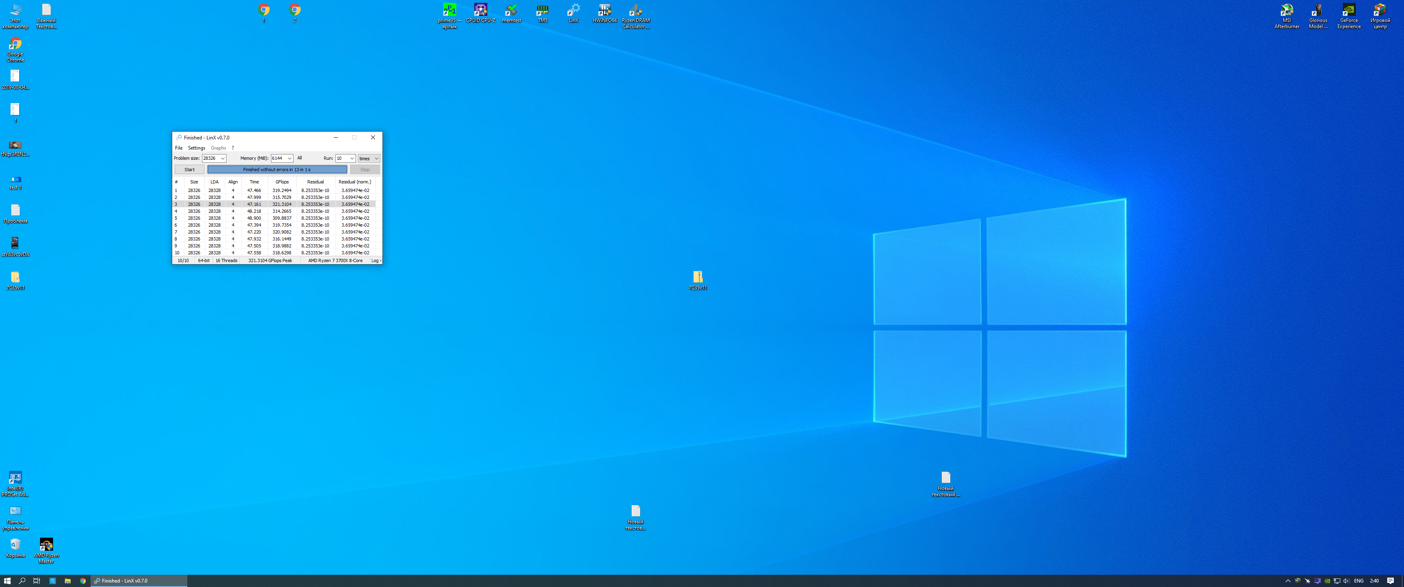Open the File menu in LinX
The image size is (1404, 587).
pyautogui.click(x=178, y=148)
